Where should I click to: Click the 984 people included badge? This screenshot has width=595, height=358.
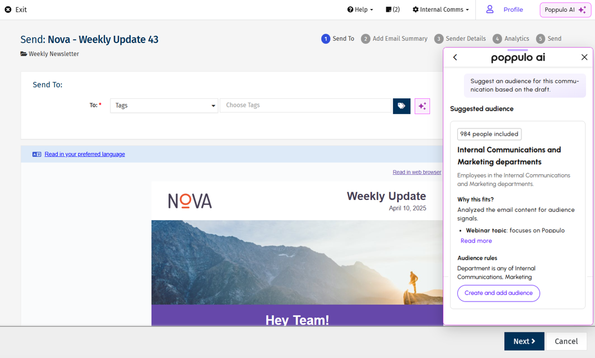[489, 134]
